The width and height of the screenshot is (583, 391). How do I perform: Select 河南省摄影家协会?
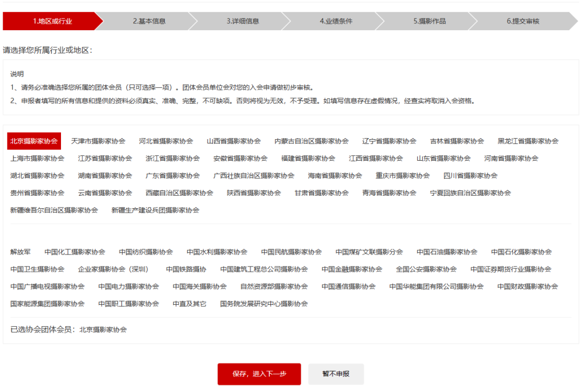tap(511, 159)
